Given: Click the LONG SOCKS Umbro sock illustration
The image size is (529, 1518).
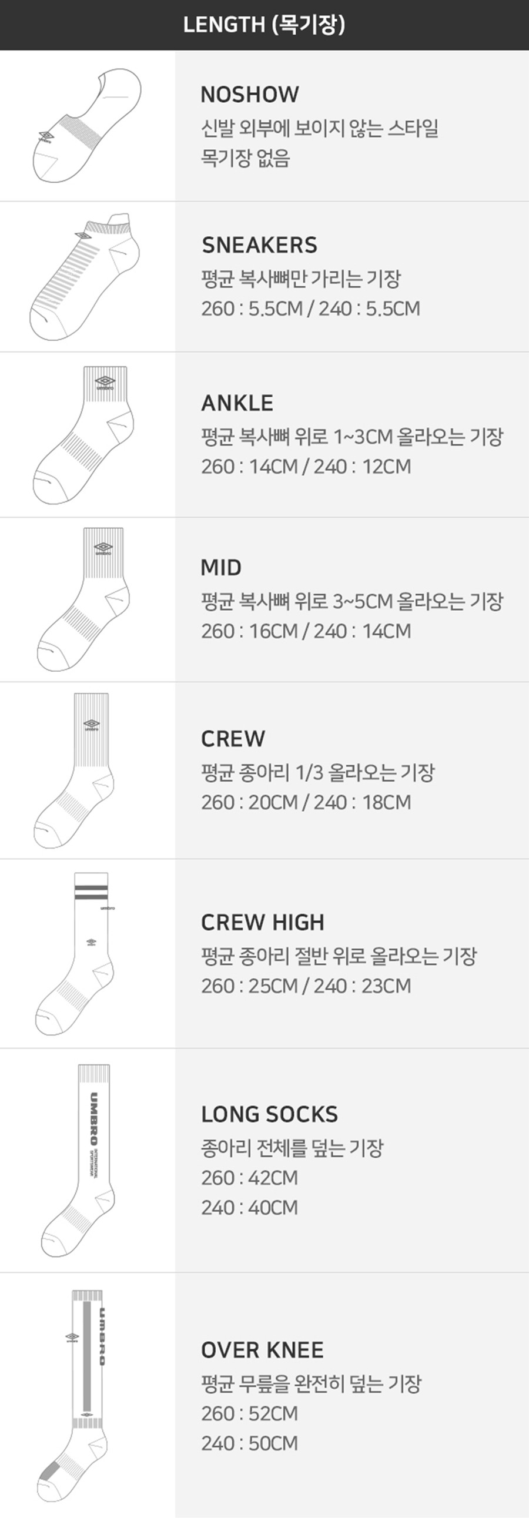Looking at the screenshot, I should point(78,1160).
